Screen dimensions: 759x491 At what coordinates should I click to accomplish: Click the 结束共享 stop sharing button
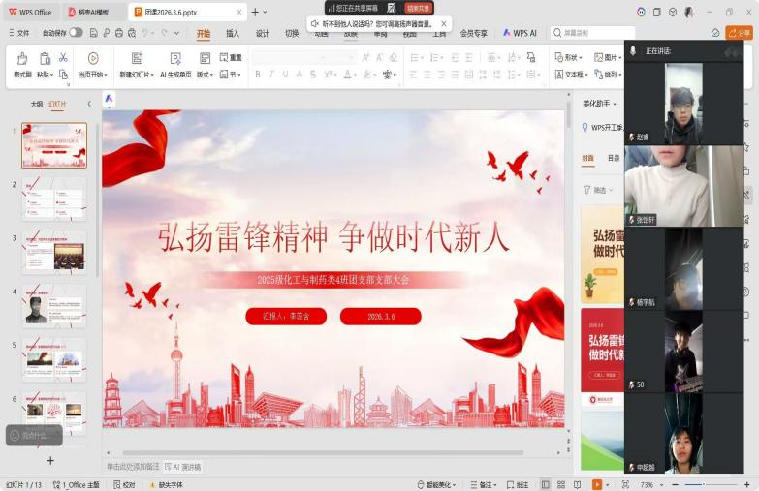(x=418, y=8)
